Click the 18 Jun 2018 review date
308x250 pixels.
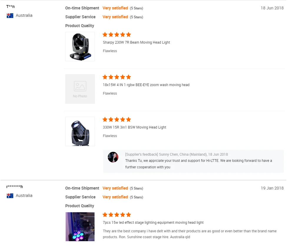[x=272, y=8]
